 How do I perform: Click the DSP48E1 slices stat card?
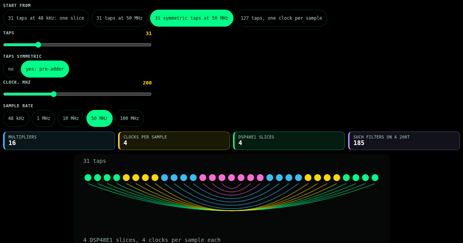click(x=289, y=141)
